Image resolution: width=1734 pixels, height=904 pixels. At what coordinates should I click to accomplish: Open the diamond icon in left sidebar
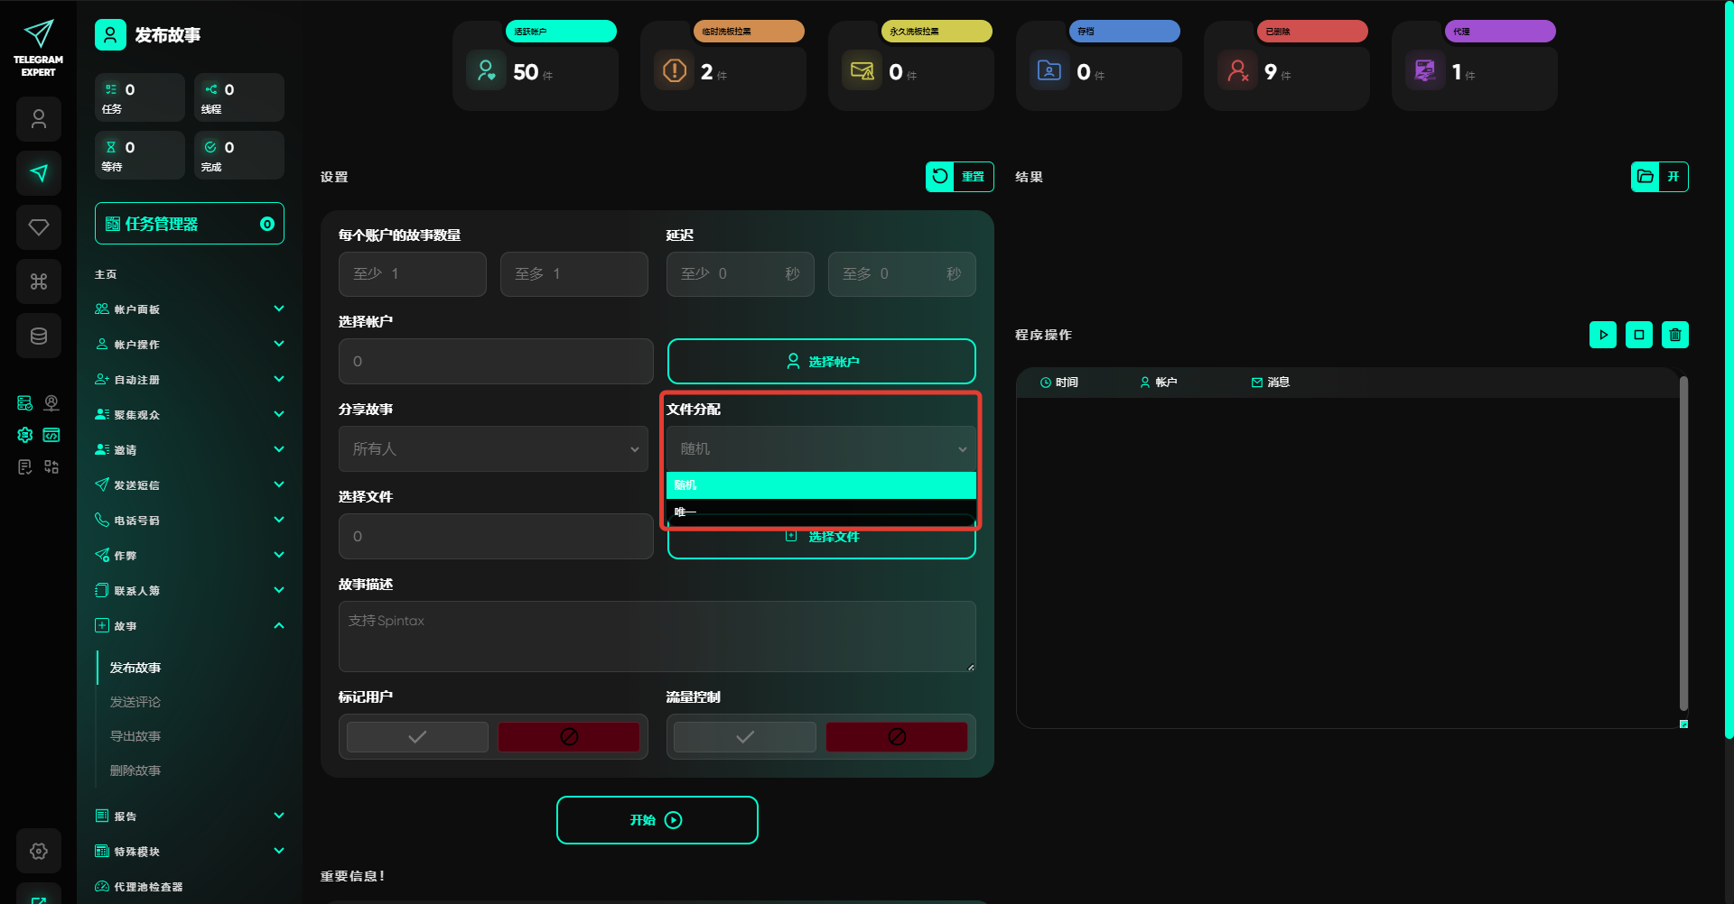coord(39,227)
